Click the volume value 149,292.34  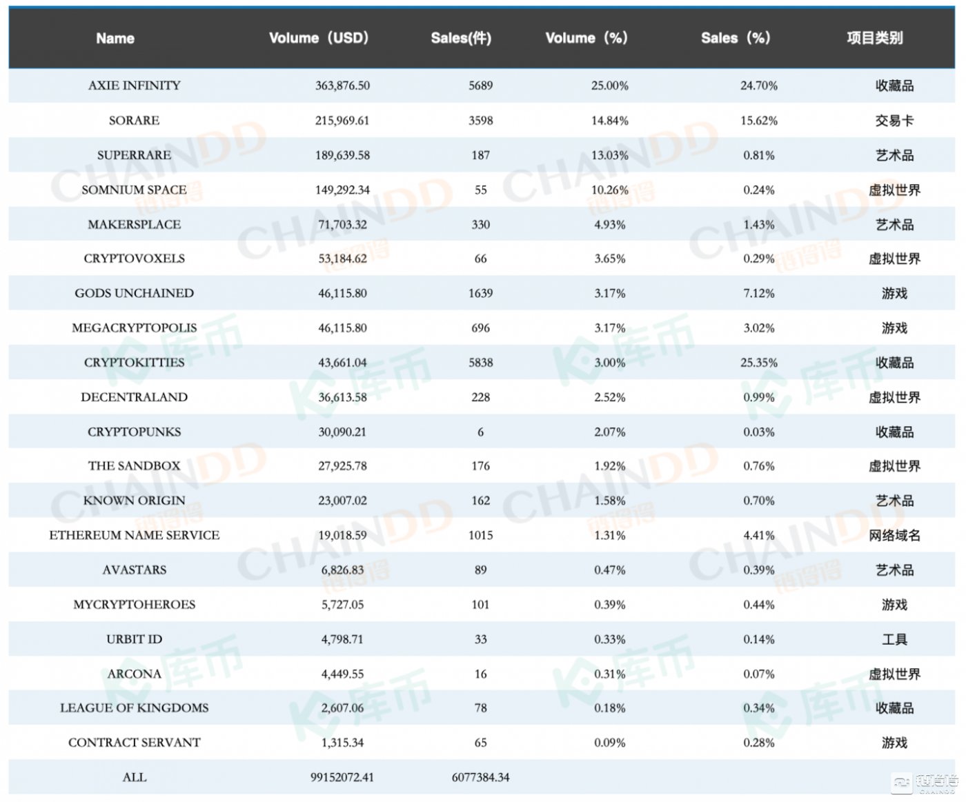coord(342,190)
